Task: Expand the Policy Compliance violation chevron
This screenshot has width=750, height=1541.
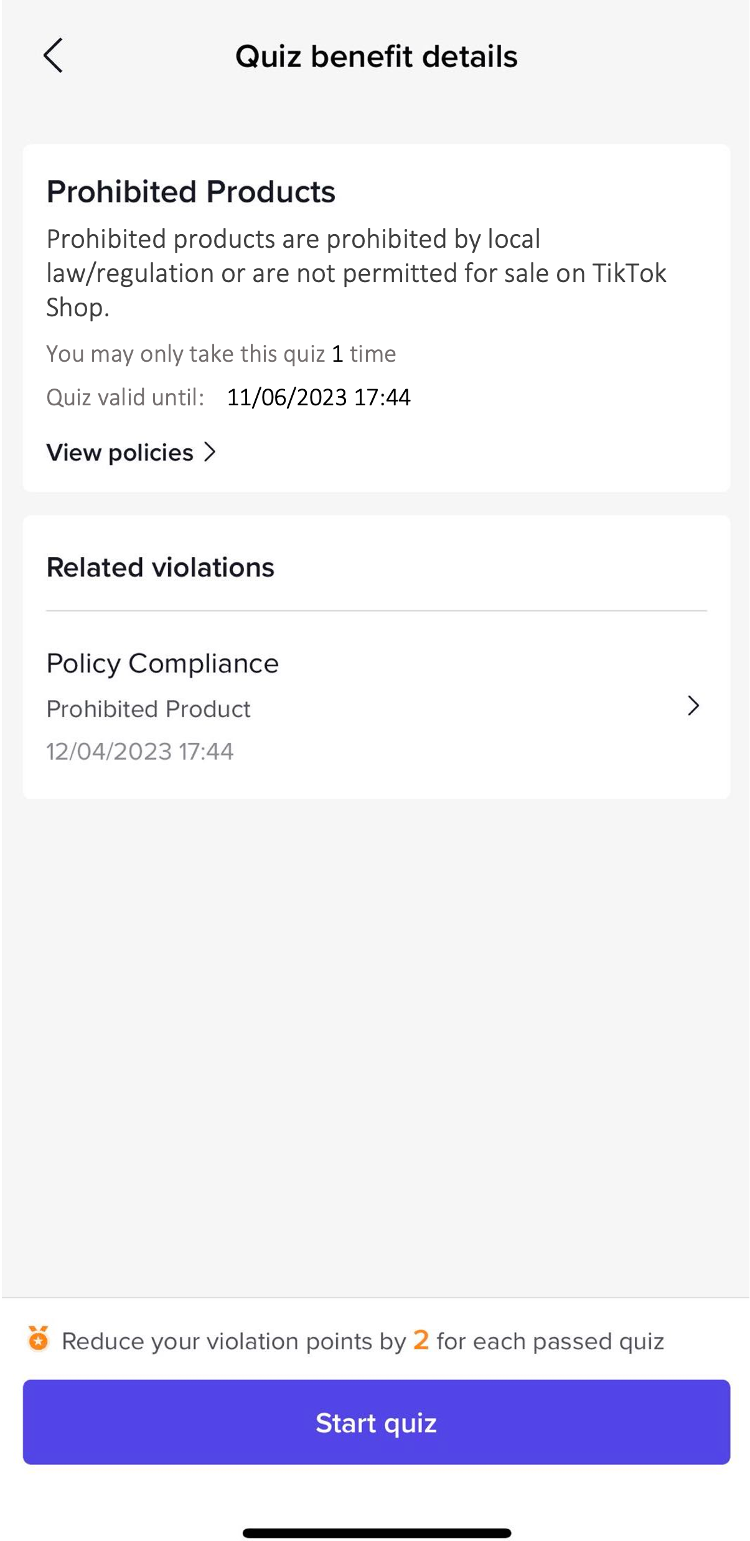Action: click(693, 706)
